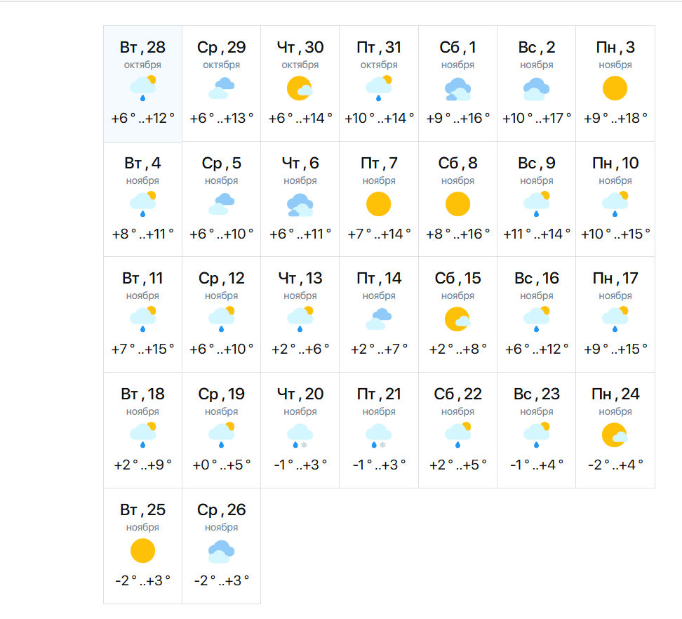
Task: Click the cloudy icon for Wednesday 29 October
Action: point(222,88)
